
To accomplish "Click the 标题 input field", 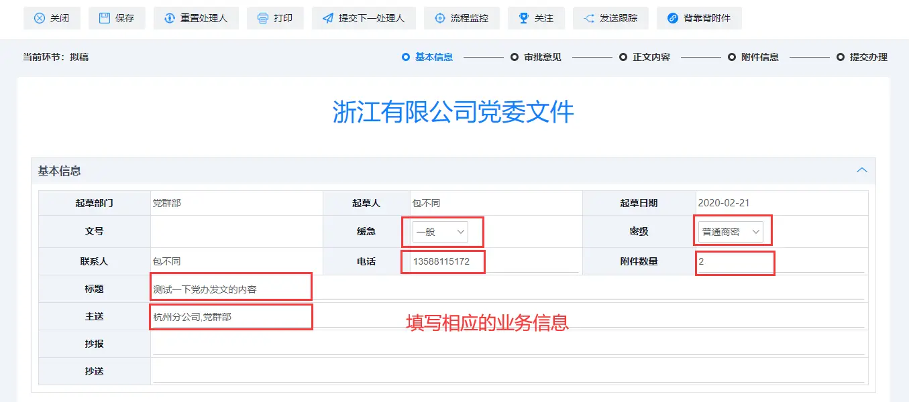I will coord(508,289).
